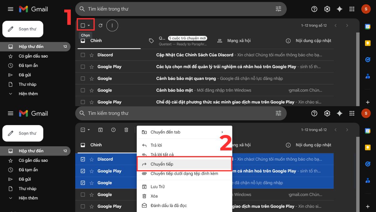Switch to 'Nội dung cập nhật' tab in lower panel

point(313,145)
